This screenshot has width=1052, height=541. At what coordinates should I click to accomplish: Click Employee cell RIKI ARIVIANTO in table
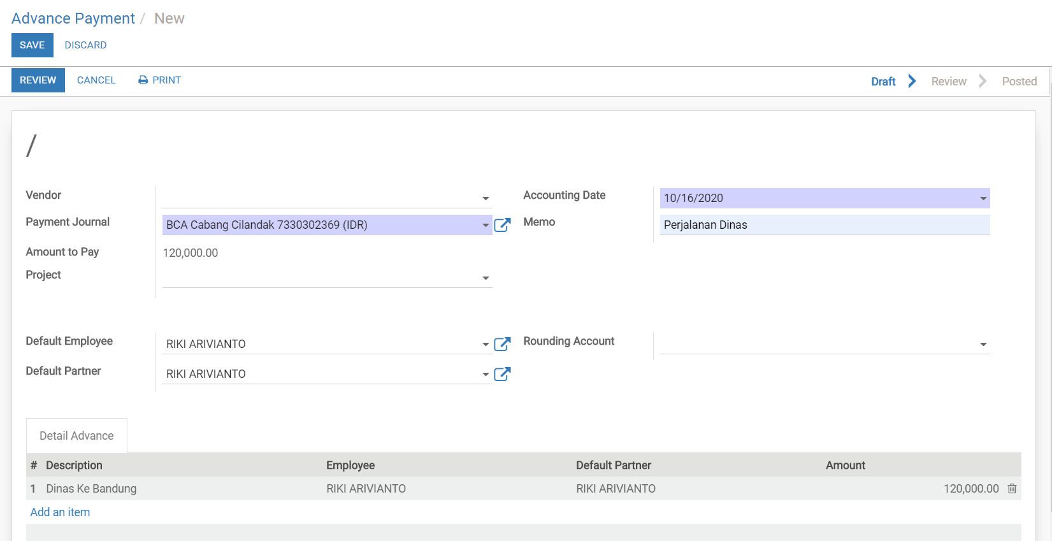447,489
